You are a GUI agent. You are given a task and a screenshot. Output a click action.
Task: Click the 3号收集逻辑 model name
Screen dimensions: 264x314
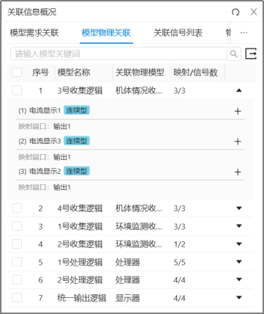point(80,91)
